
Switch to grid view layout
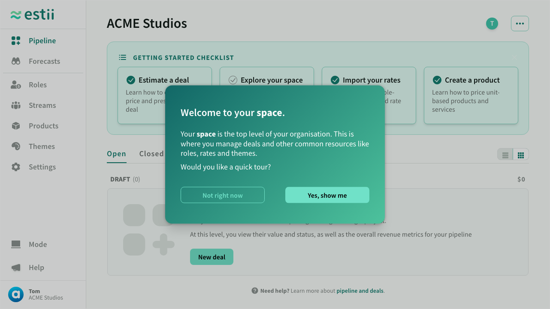pyautogui.click(x=521, y=155)
